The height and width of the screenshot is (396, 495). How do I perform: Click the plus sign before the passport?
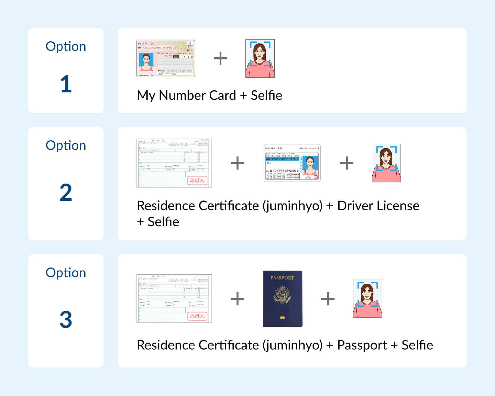point(237,299)
